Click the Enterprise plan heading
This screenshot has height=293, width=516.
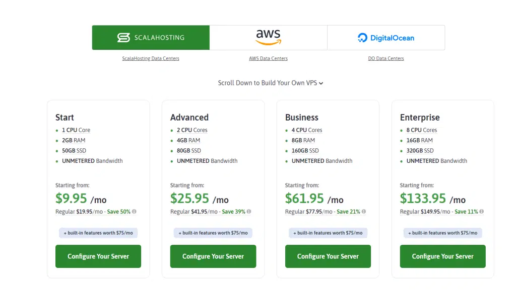[420, 118]
